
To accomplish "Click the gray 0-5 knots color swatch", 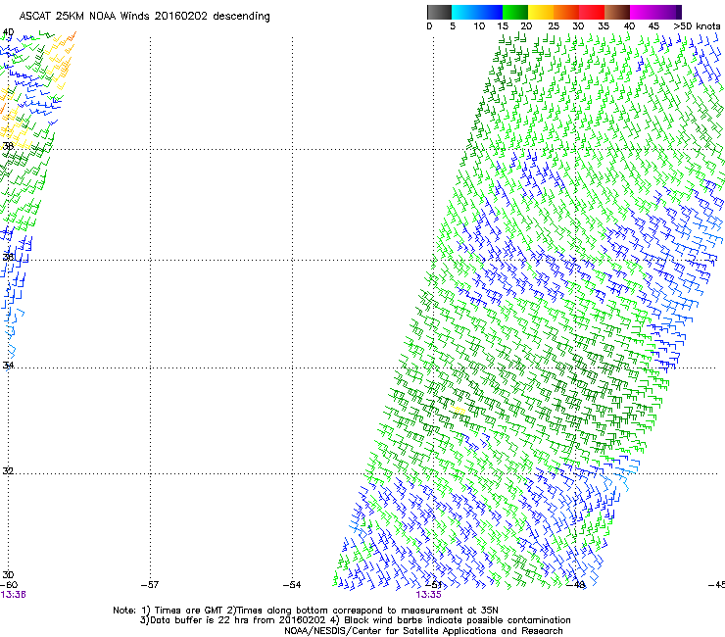I will point(441,13).
